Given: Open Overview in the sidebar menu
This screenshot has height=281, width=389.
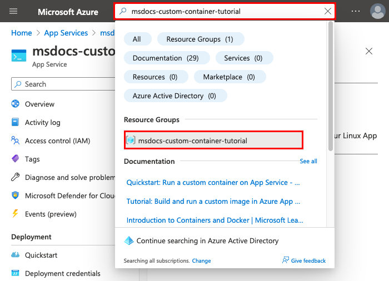Looking at the screenshot, I should [x=39, y=104].
